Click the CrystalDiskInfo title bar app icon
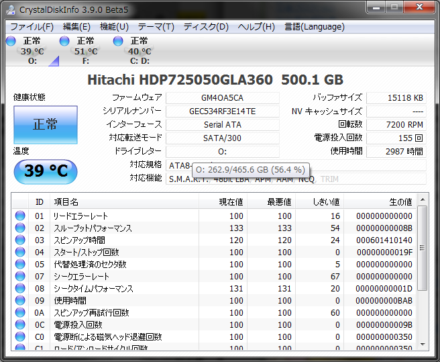Screen dimensions: 440x362 (11, 9)
